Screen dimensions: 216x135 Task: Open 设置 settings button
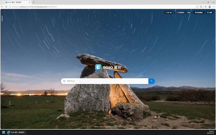[x=210, y=12]
